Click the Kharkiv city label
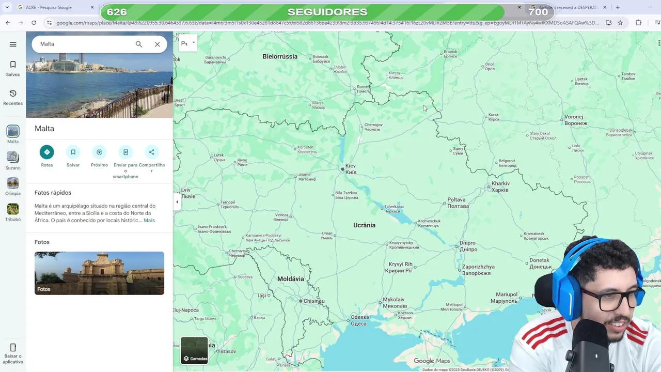This screenshot has width=661, height=372. (500, 187)
